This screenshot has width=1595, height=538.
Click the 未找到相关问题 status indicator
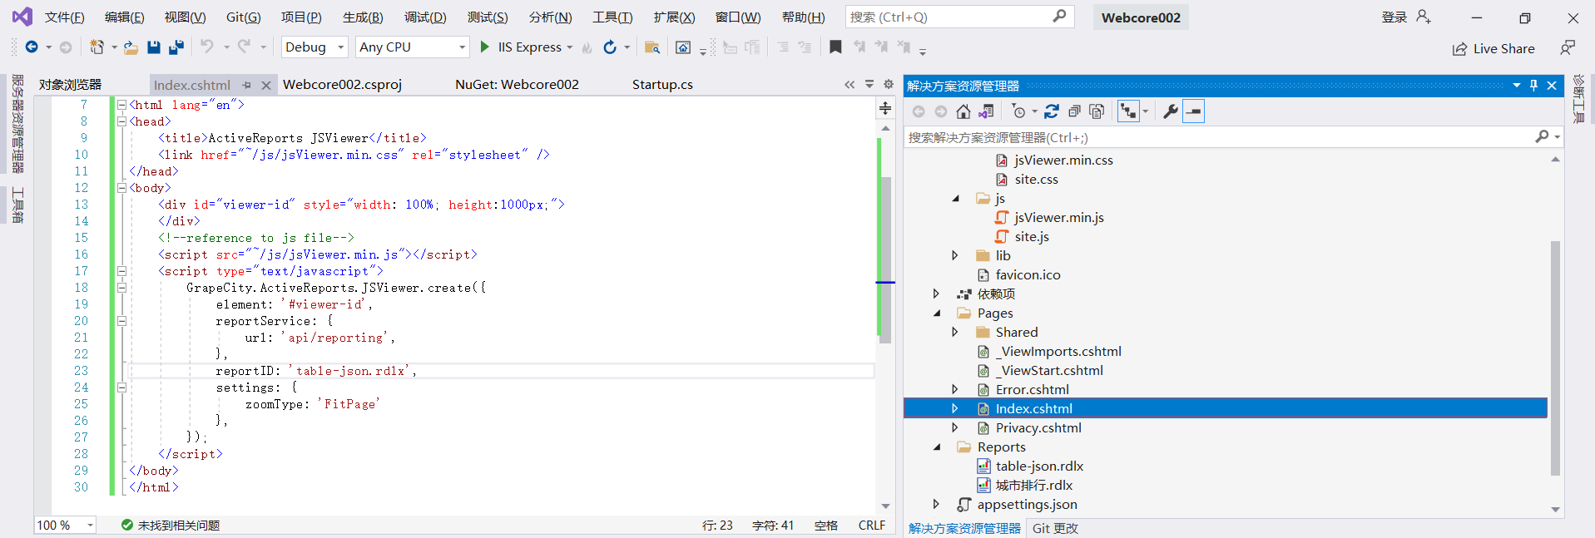click(x=171, y=526)
